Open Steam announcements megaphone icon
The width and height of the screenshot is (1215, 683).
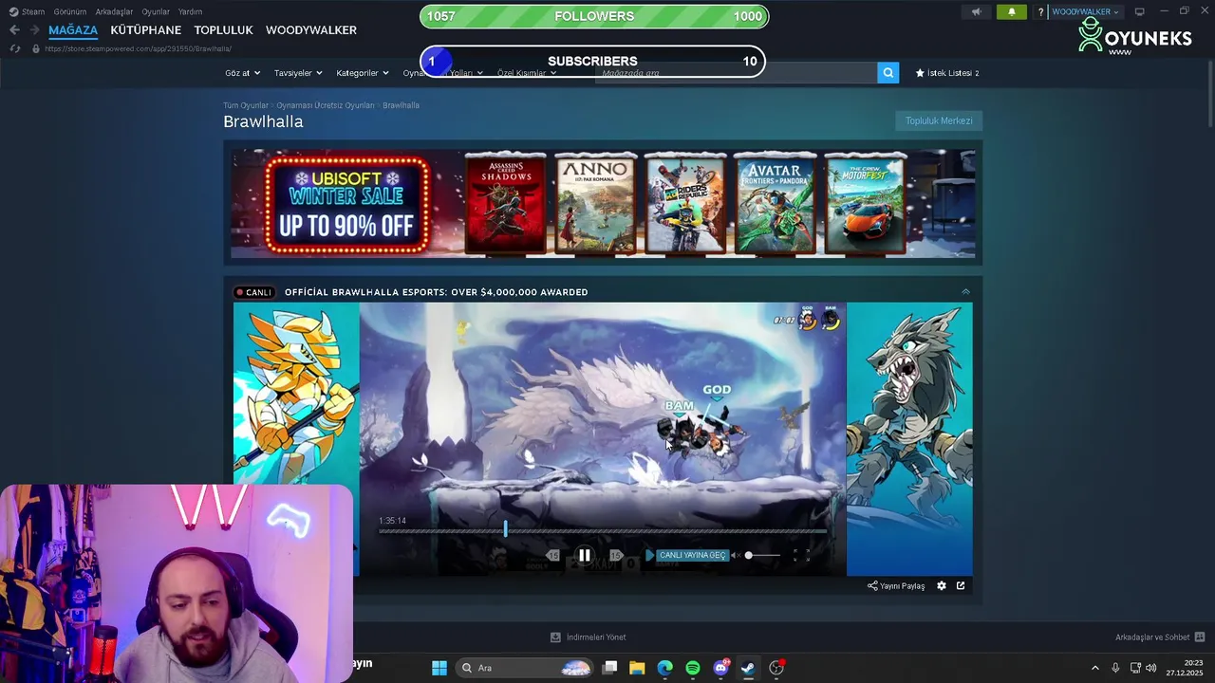click(x=976, y=12)
